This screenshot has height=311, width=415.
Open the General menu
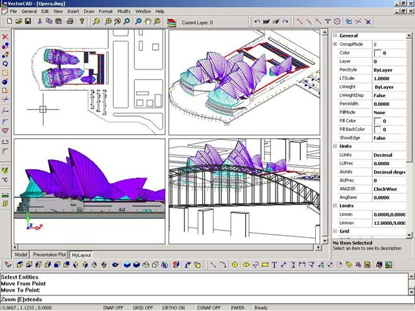(x=29, y=12)
